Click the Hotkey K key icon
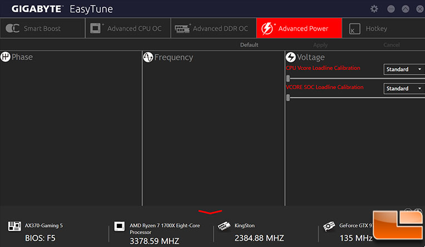 [354, 29]
